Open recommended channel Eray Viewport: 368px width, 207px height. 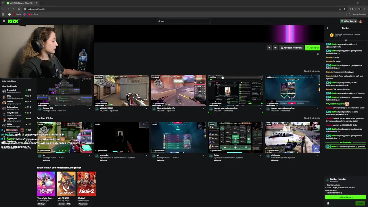tap(17, 97)
